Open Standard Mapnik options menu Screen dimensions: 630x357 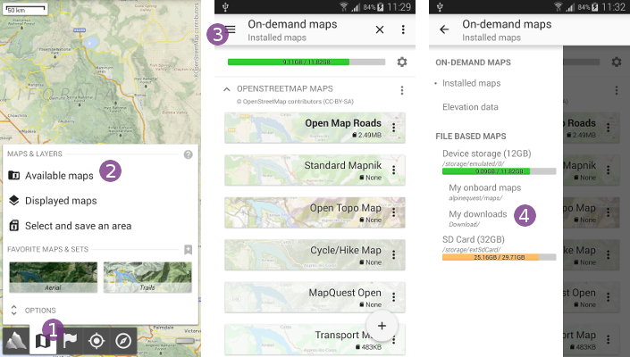(x=394, y=170)
